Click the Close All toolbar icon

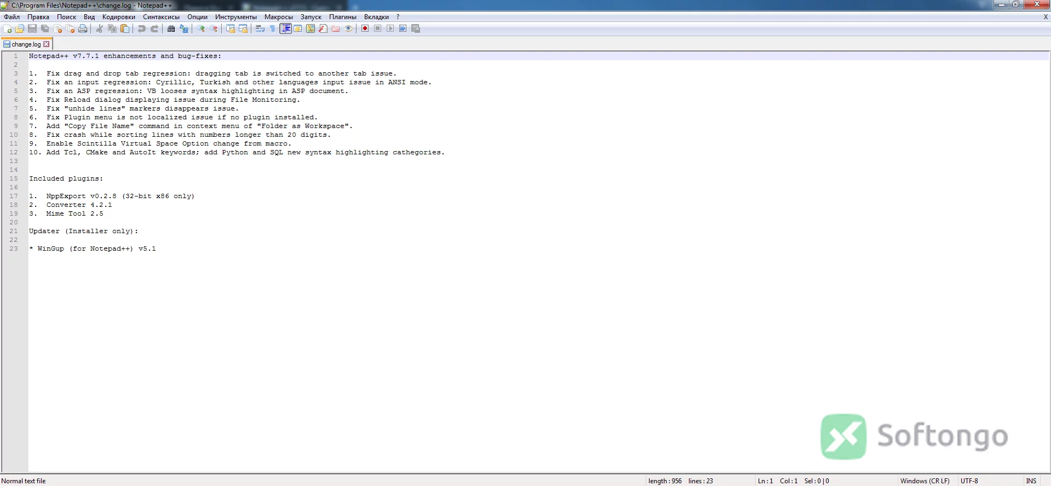(x=70, y=28)
